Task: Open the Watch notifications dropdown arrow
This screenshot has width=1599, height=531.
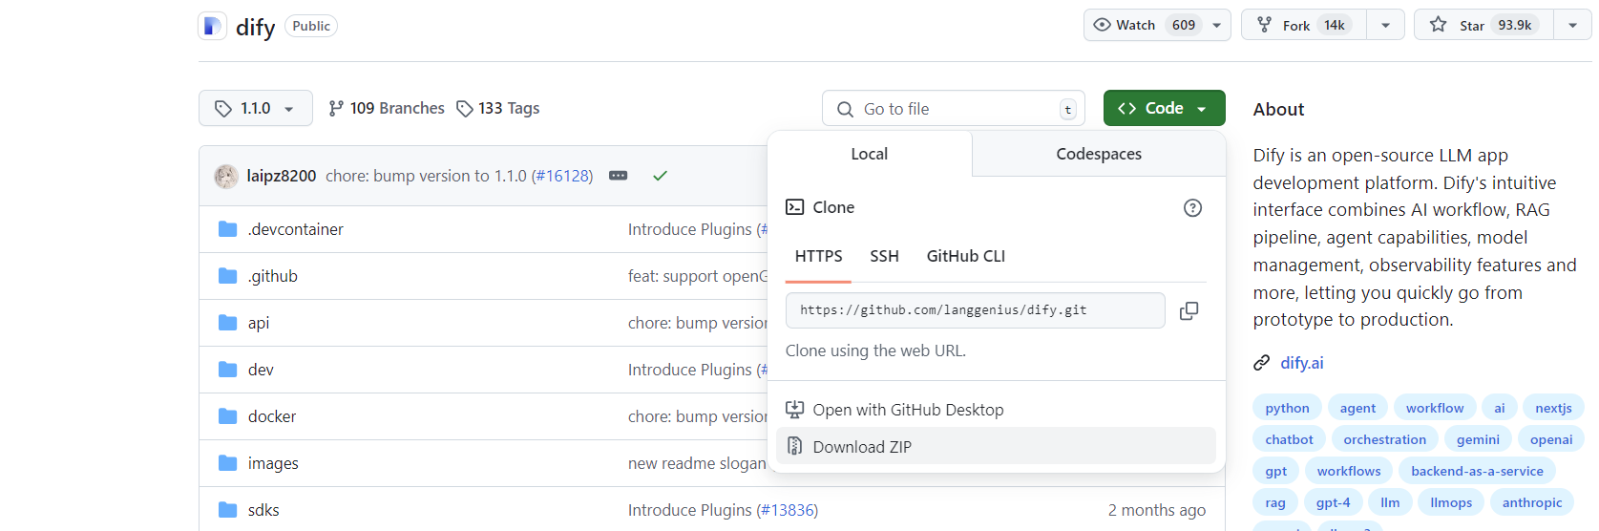Action: pyautogui.click(x=1217, y=25)
